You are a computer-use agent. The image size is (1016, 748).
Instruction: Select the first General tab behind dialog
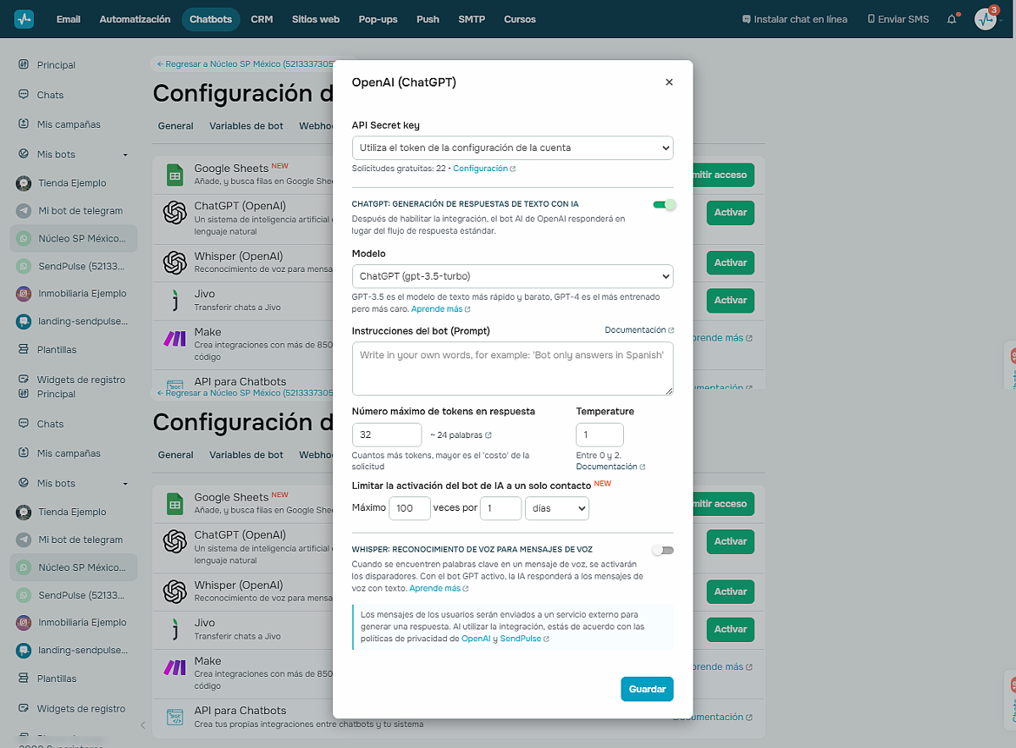click(x=176, y=125)
